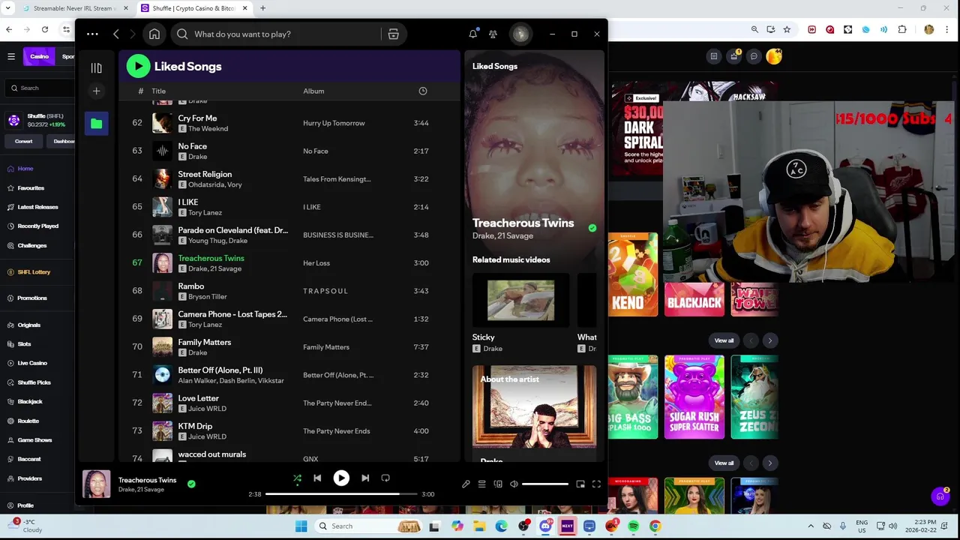This screenshot has height=540, width=960.
Task: Toggle repeat mode in Spotify
Action: click(x=385, y=478)
